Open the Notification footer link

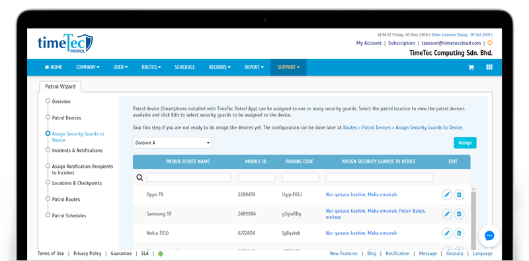(x=397, y=254)
